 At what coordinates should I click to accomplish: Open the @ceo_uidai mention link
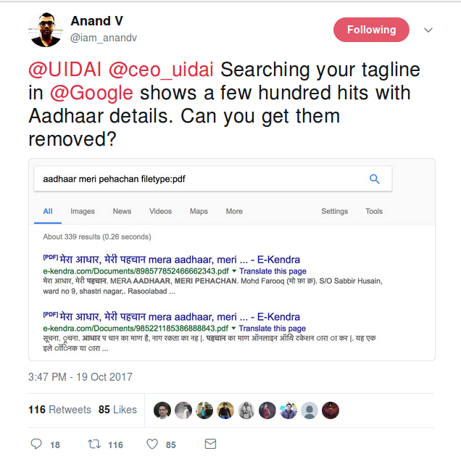(160, 70)
